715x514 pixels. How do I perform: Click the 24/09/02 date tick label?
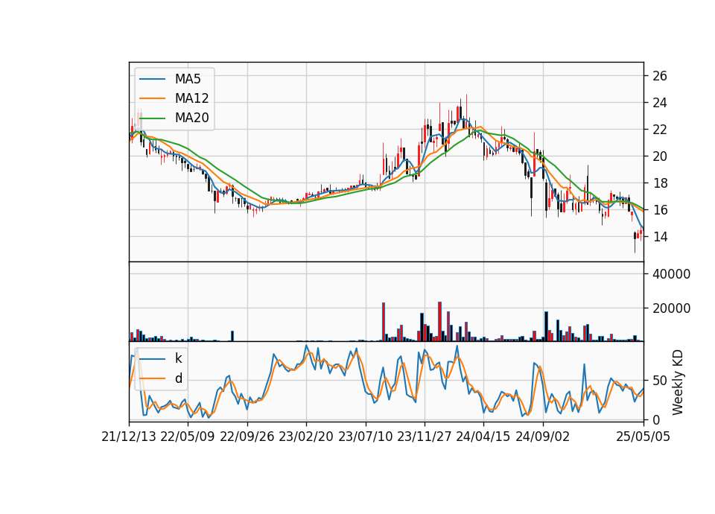543,437
